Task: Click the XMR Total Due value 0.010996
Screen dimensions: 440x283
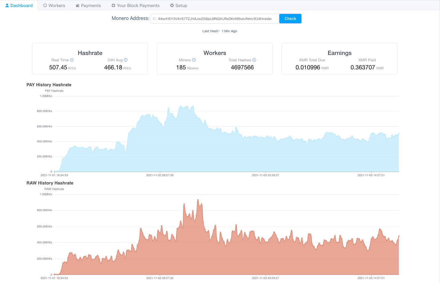Action: tap(308, 68)
